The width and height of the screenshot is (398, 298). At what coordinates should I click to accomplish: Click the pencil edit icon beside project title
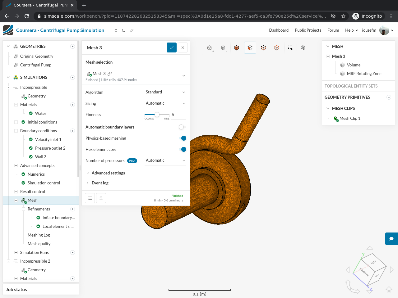(132, 30)
